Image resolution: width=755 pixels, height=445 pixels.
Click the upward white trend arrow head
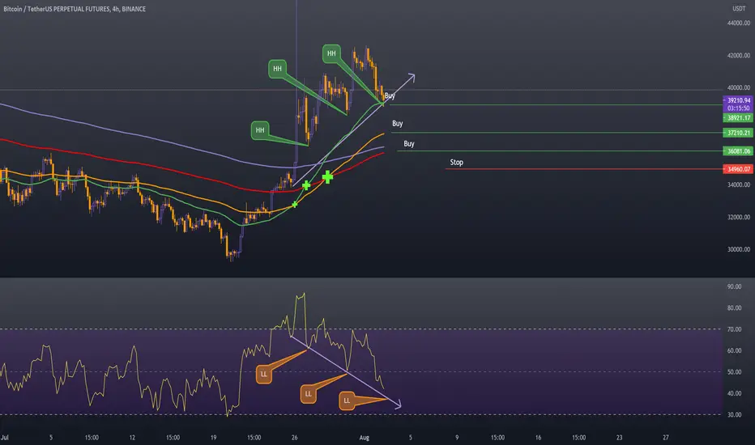(412, 77)
